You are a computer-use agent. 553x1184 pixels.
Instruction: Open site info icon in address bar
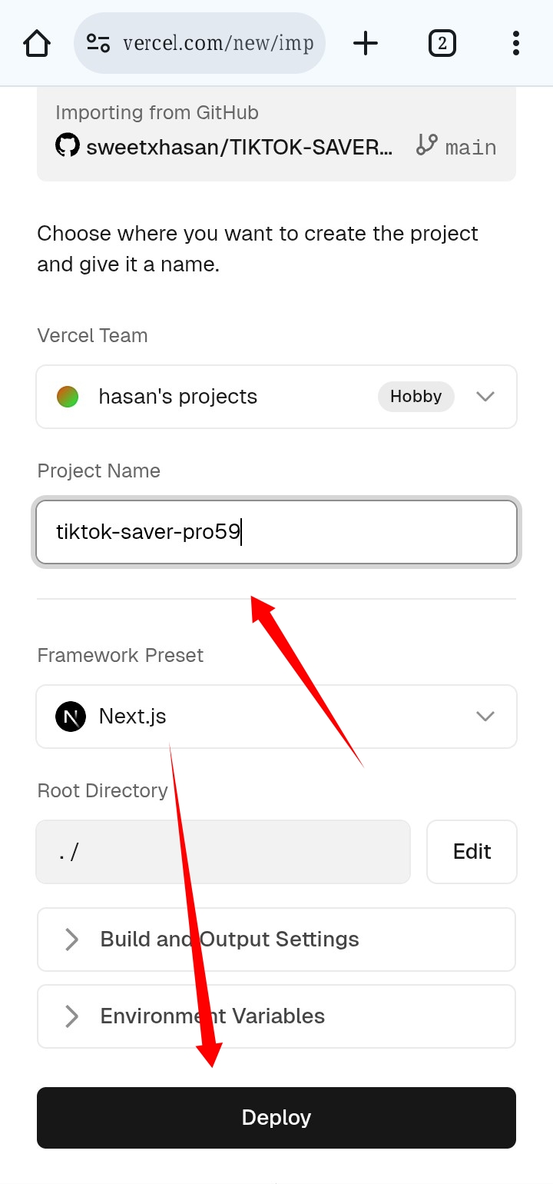pyautogui.click(x=98, y=43)
